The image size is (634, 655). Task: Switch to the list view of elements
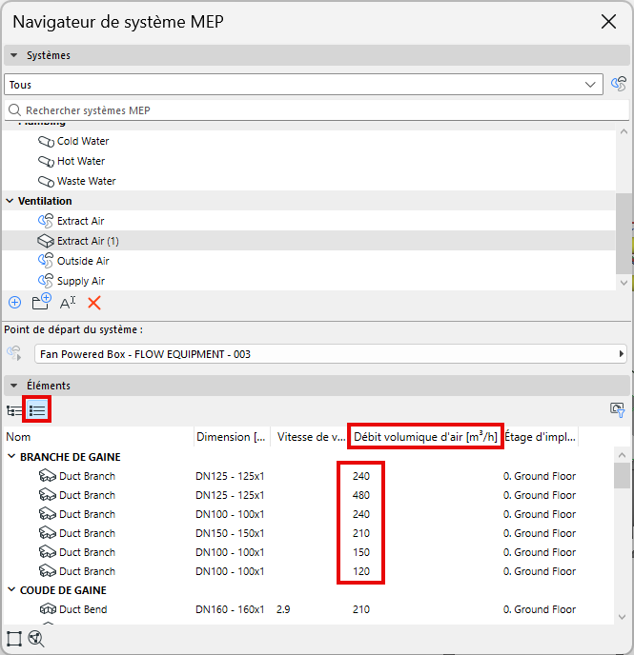point(37,410)
